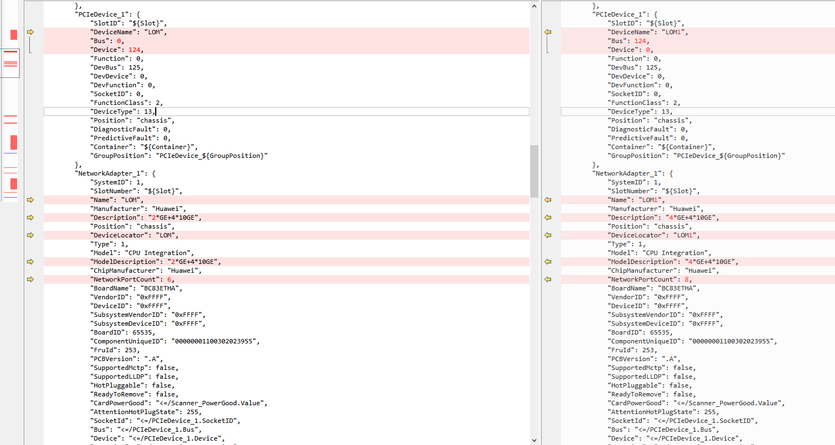Click "BoardID": 65535 in right pane

click(x=640, y=332)
